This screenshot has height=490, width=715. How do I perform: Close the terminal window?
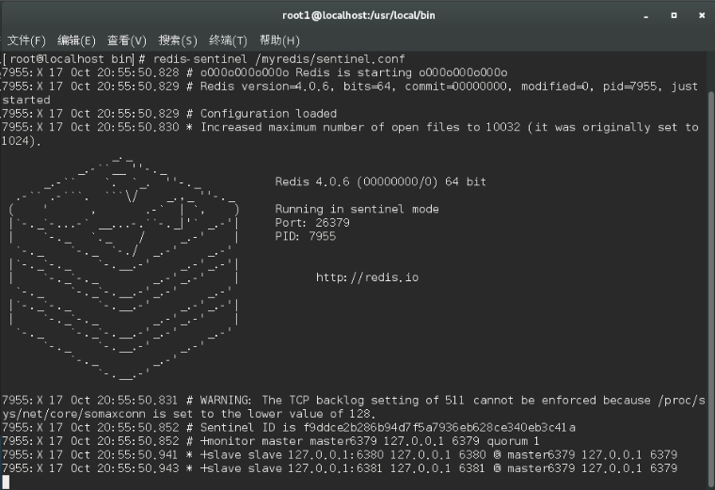(x=702, y=15)
